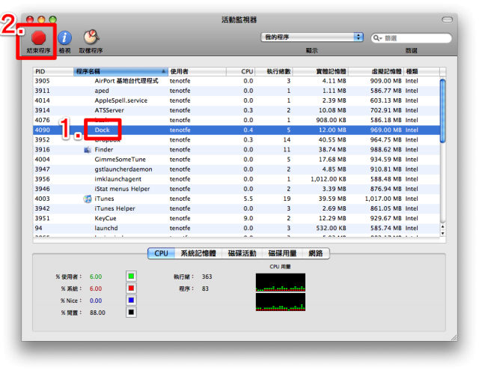Select the Finder process name

(x=104, y=150)
